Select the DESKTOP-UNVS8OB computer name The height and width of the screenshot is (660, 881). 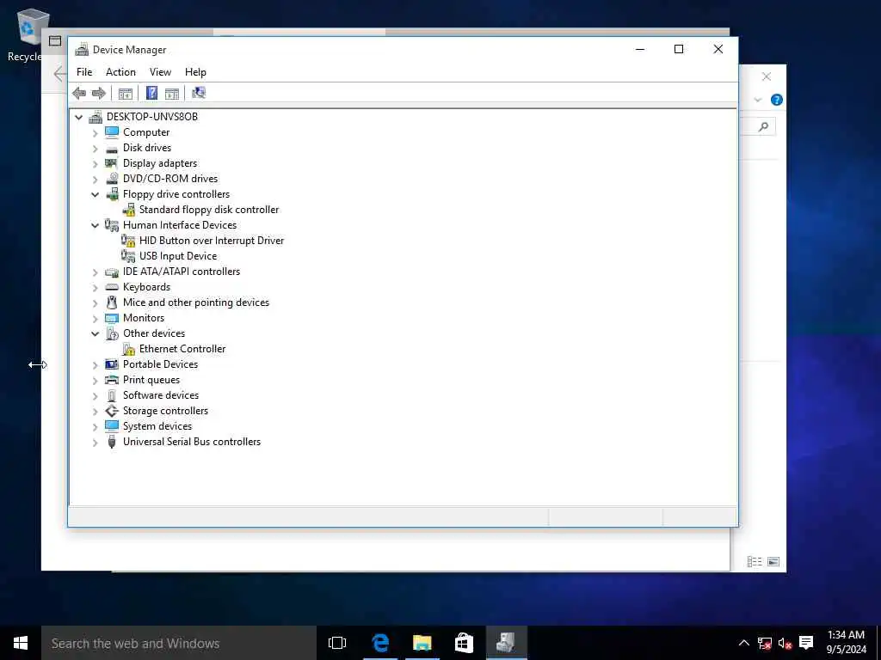pyautogui.click(x=152, y=117)
